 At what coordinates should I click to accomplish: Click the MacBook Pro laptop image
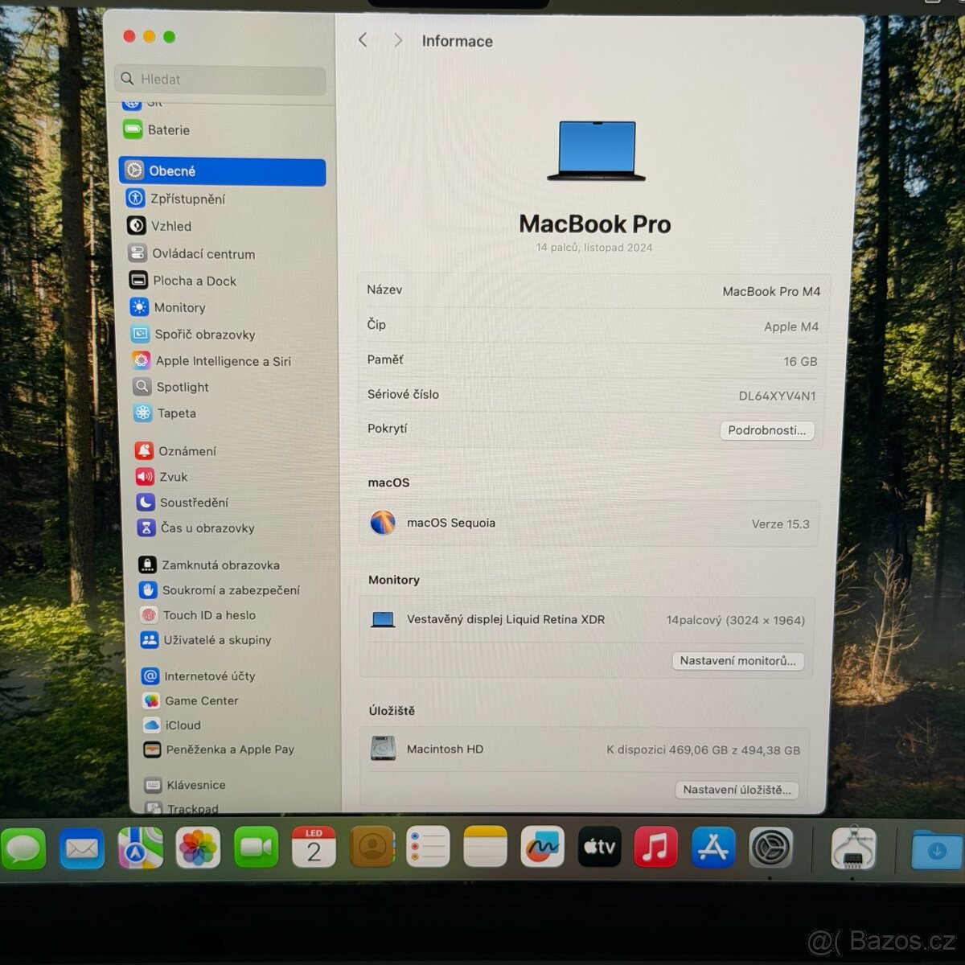(x=596, y=150)
